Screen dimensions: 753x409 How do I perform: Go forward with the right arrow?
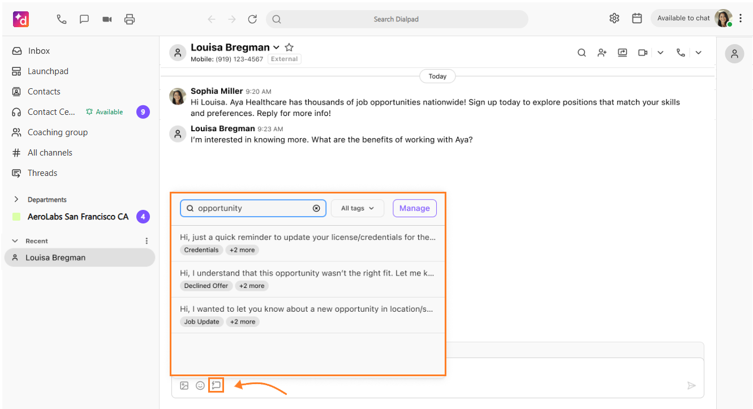click(232, 19)
